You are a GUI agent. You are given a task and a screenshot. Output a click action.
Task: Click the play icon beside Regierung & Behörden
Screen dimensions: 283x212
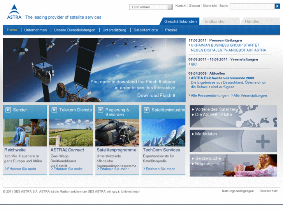click(100, 110)
